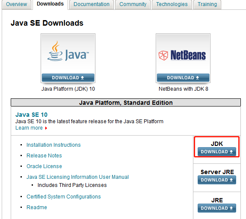The height and width of the screenshot is (219, 246).
Task: Click the Java Platform, Standard Edition header
Action: [126, 103]
